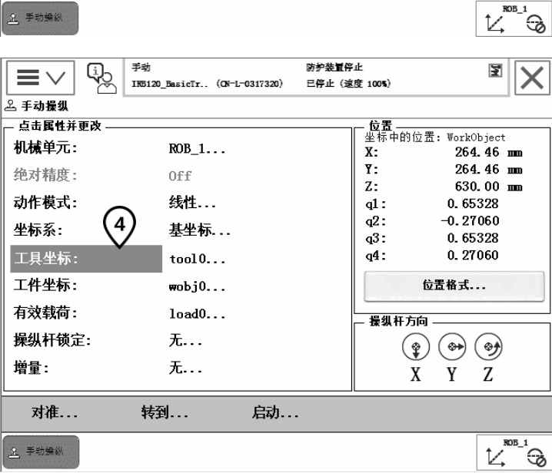Screen dimensions: 552x473
Task: Change joystick lock value 无...
Action: pos(185,340)
